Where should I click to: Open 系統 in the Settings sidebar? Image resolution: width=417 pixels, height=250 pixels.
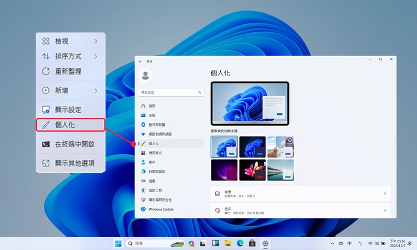(171, 116)
